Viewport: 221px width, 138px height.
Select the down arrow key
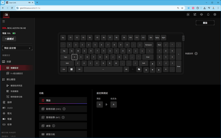(152, 70)
